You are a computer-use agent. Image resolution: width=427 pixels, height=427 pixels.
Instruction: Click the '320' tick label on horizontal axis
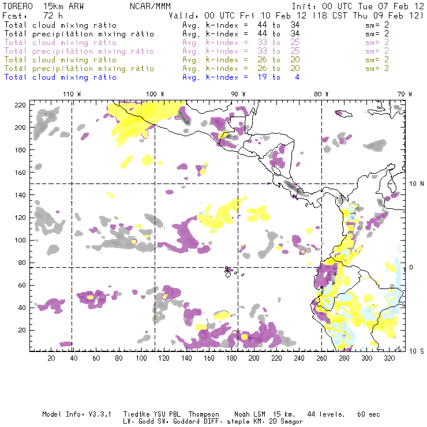pos(389,358)
